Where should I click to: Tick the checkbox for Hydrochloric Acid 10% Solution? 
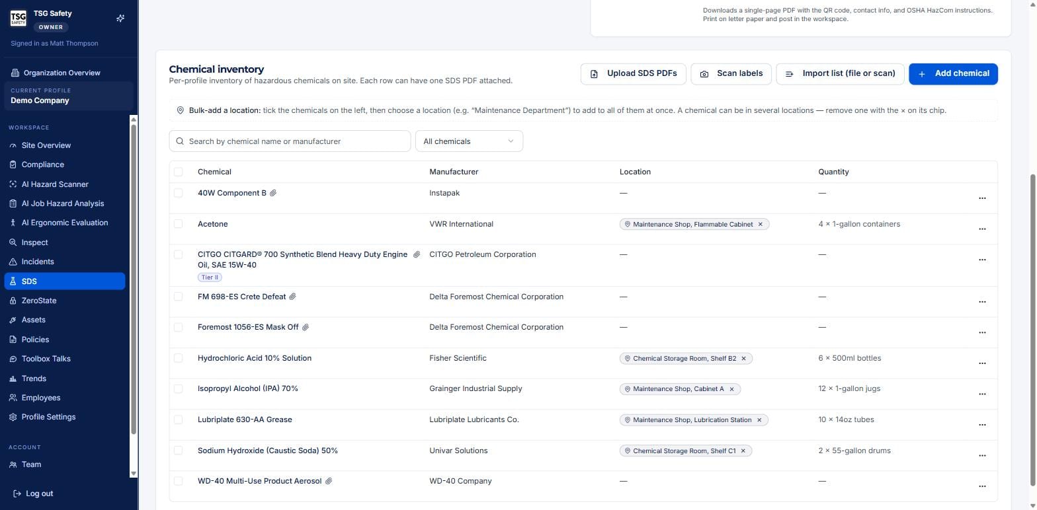click(178, 358)
